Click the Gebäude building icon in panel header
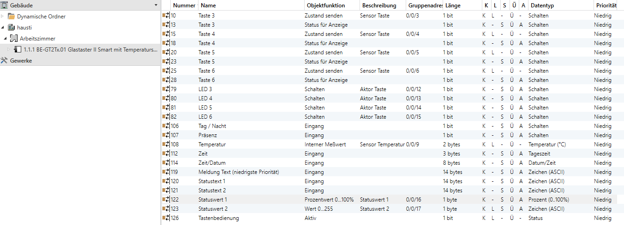 click(x=5, y=5)
